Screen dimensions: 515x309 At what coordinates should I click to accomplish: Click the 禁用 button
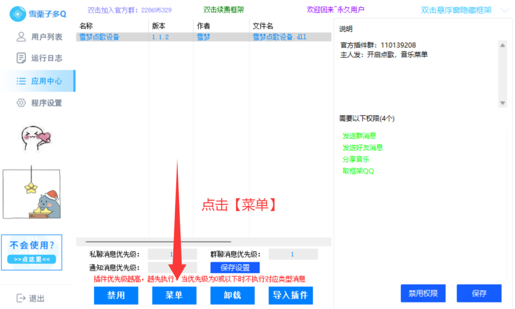pyautogui.click(x=116, y=295)
